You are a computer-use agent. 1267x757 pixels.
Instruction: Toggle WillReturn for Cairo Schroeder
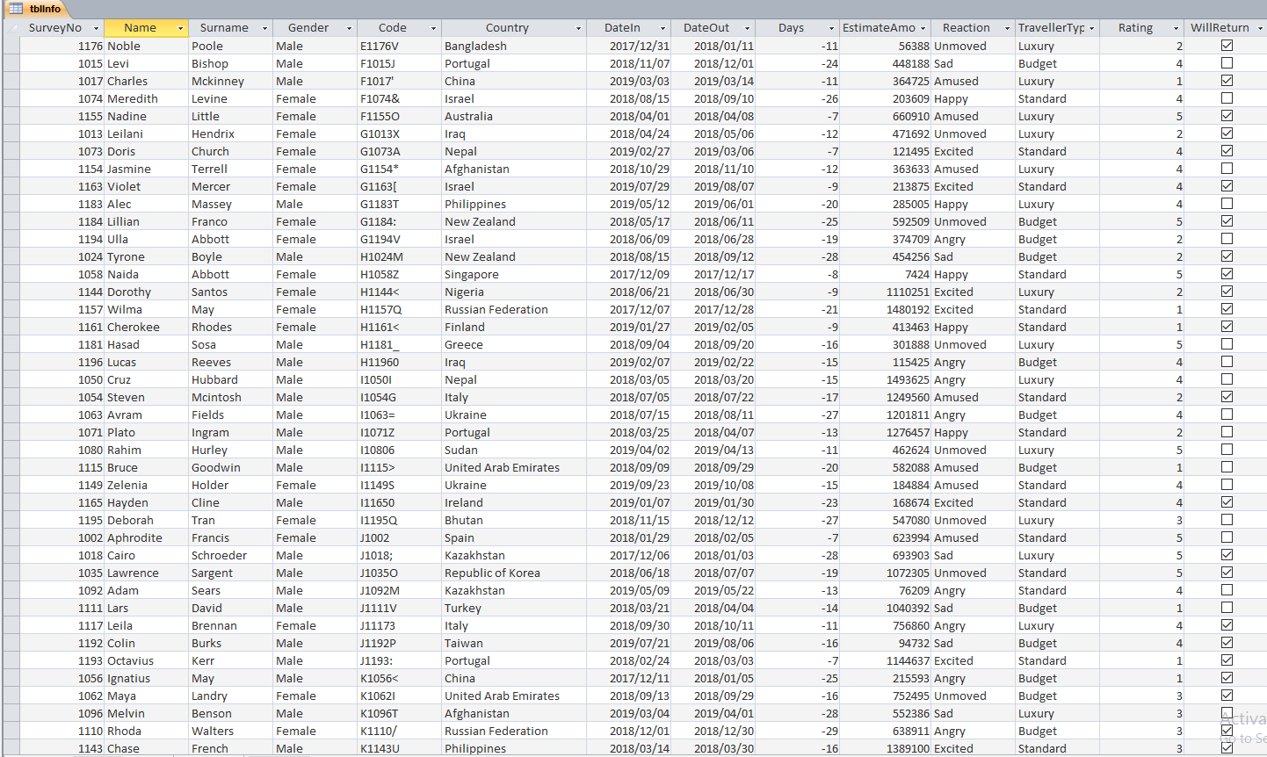pyautogui.click(x=1227, y=555)
